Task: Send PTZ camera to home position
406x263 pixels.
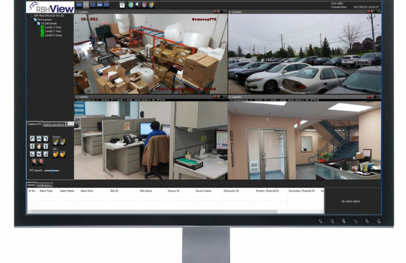Action: [x=39, y=147]
